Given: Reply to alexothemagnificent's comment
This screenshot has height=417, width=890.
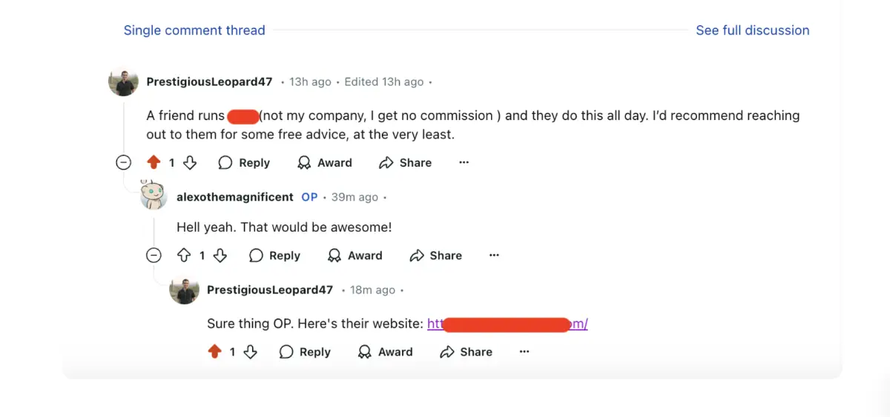Looking at the screenshot, I should pos(274,256).
